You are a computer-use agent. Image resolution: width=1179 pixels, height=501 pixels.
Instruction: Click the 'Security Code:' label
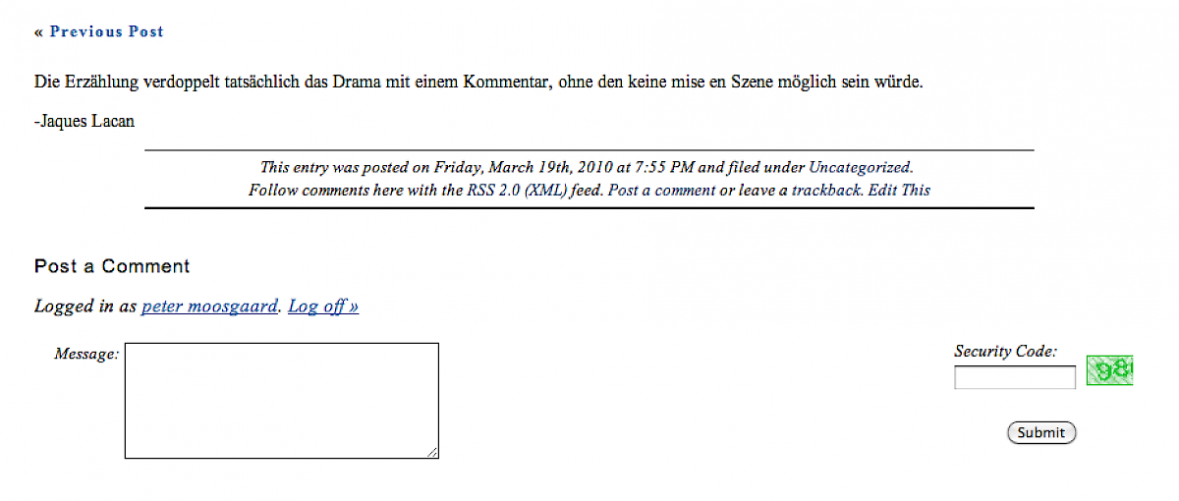click(1005, 351)
